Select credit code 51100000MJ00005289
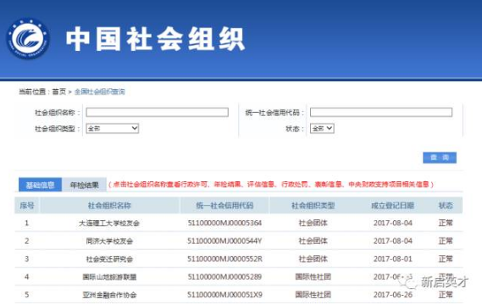Screen dimensions: 482x305 [x=224, y=276]
